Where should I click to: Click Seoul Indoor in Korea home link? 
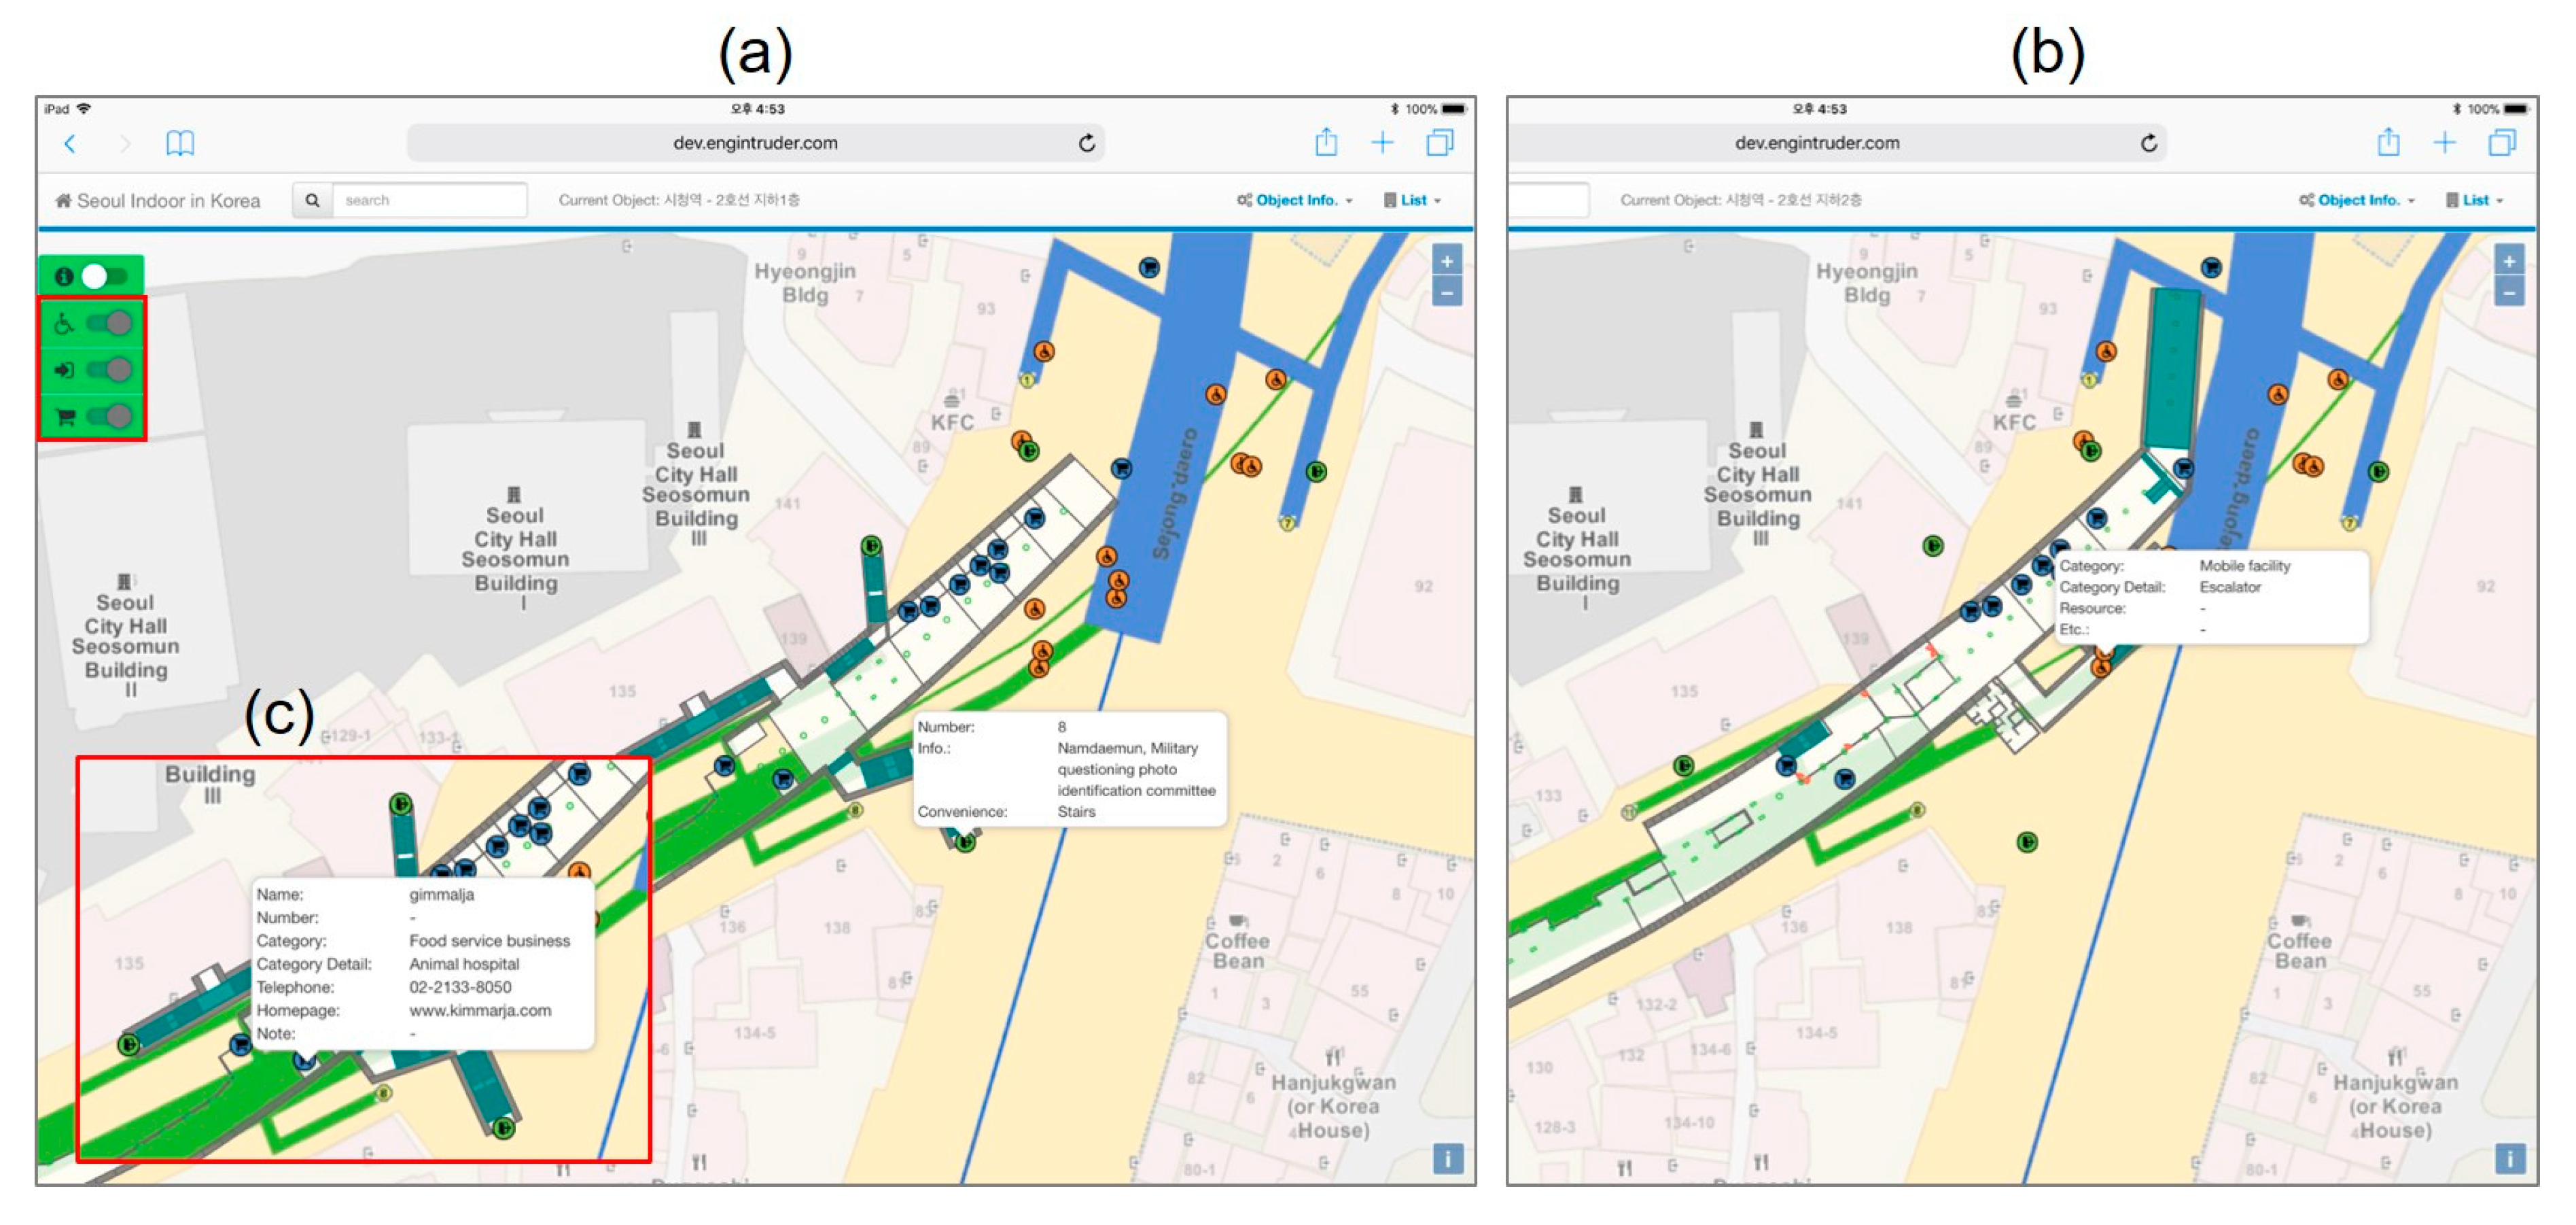click(158, 200)
